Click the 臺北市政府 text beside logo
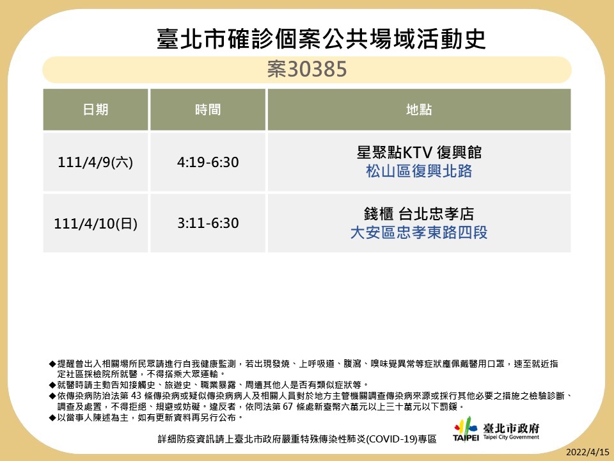 (511, 428)
